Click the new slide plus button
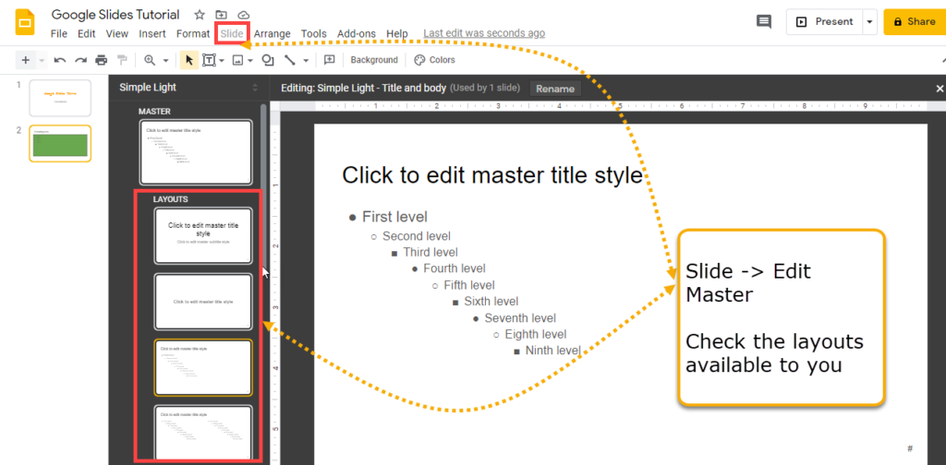This screenshot has width=946, height=465. (x=25, y=60)
